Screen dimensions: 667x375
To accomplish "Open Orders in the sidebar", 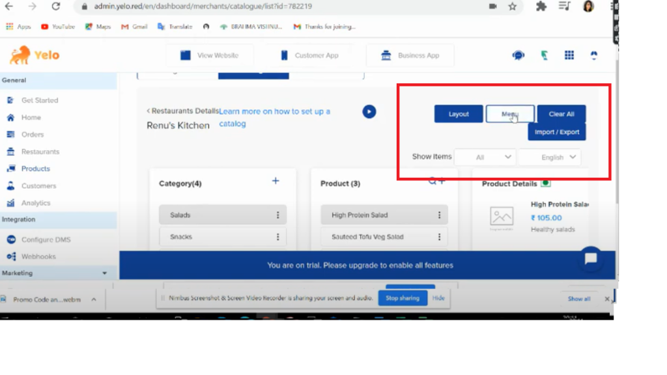I will (33, 135).
